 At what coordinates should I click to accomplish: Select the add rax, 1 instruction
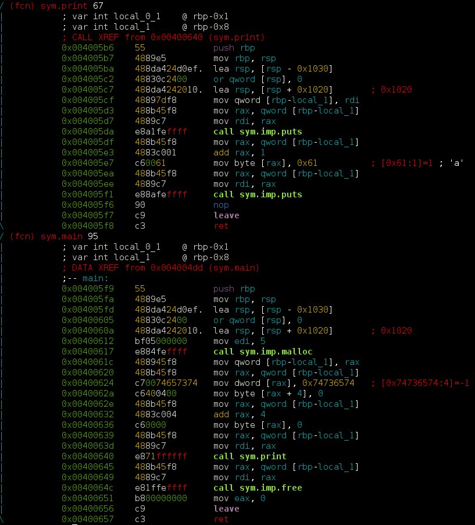(x=239, y=152)
